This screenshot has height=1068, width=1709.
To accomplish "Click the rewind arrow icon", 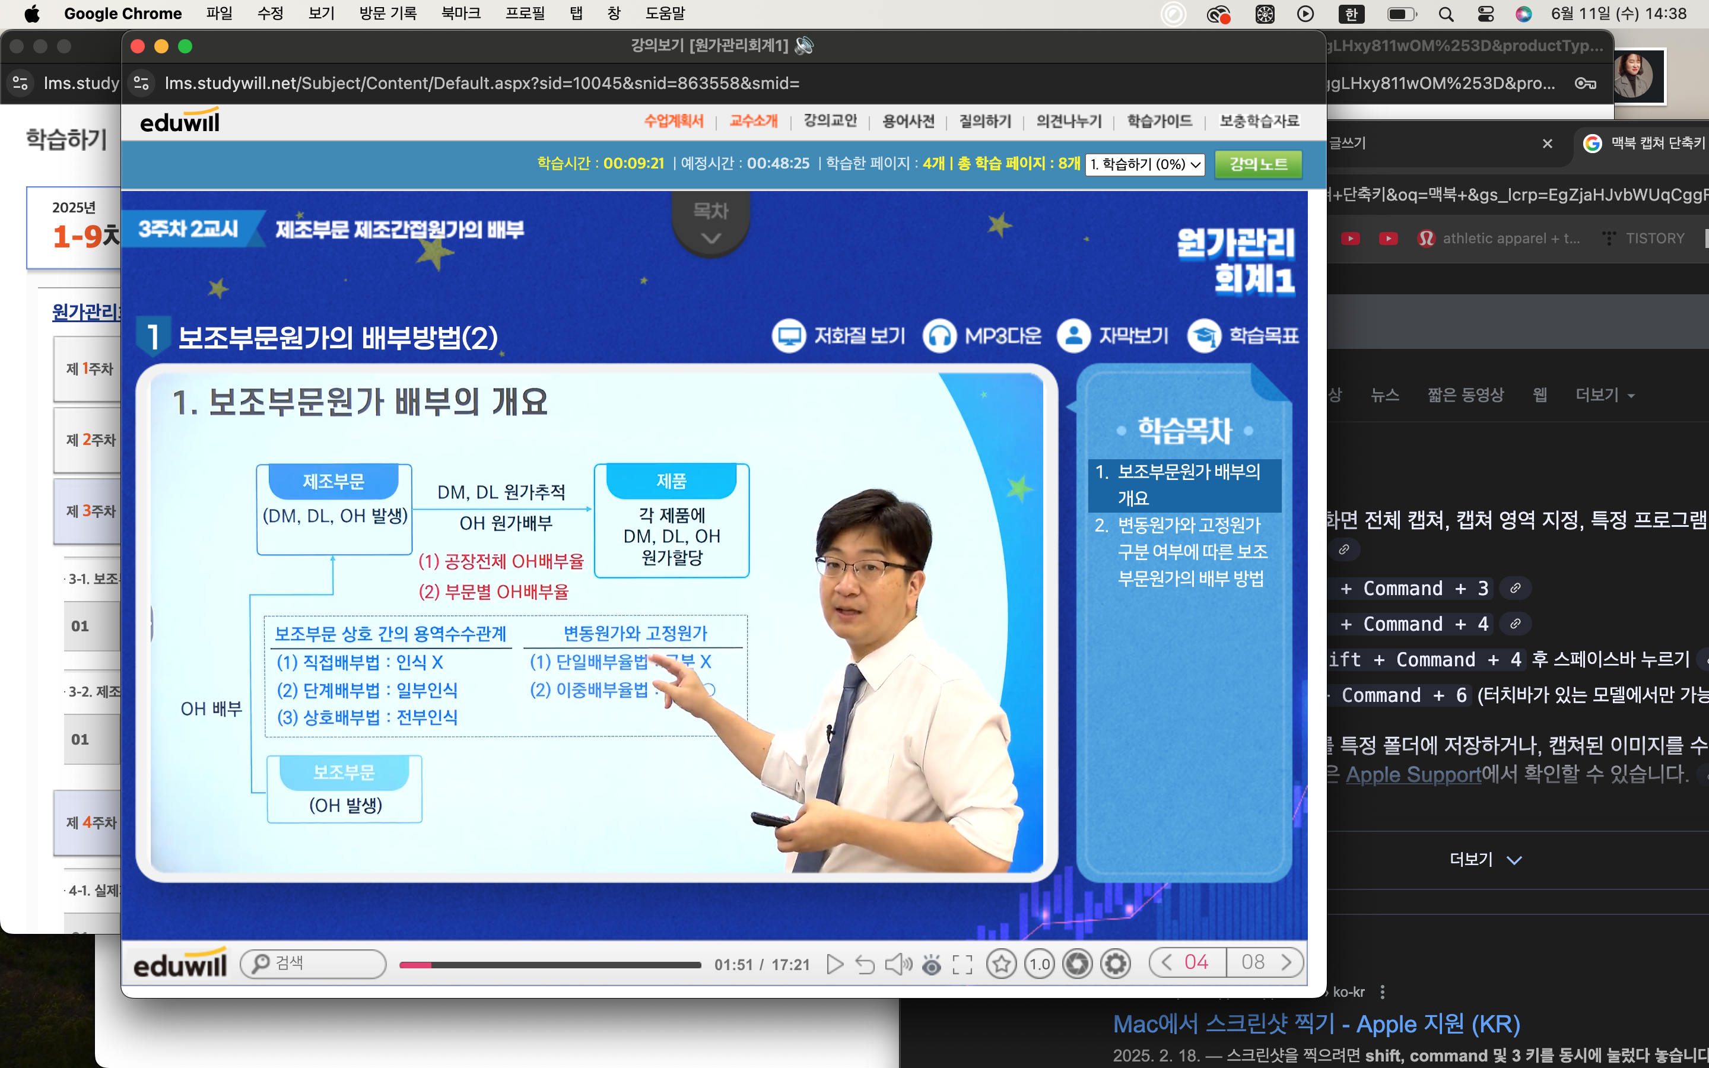I will 865,964.
